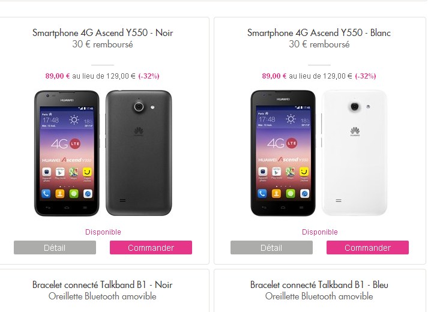Image resolution: width=431 pixels, height=312 pixels.
Task: Open Détail for the Blanc Ascend Y550
Action: pos(271,247)
